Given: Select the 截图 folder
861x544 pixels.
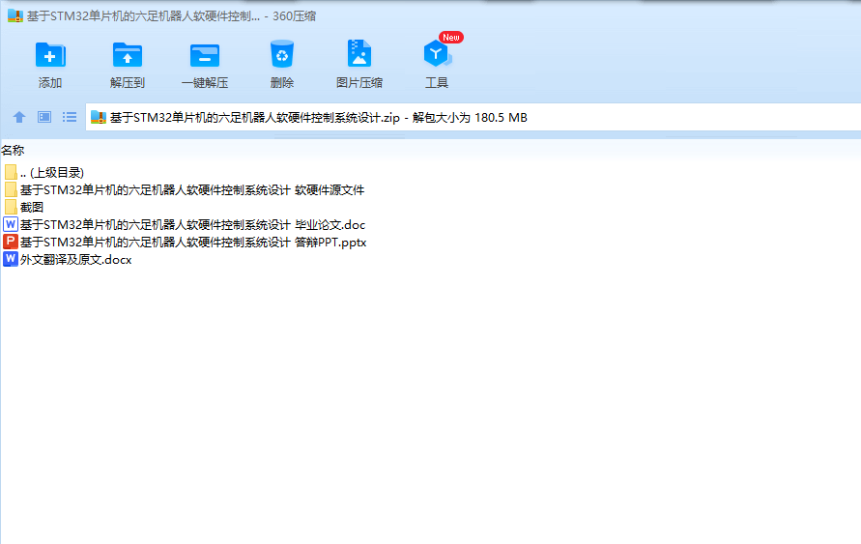Looking at the screenshot, I should pos(23,207).
